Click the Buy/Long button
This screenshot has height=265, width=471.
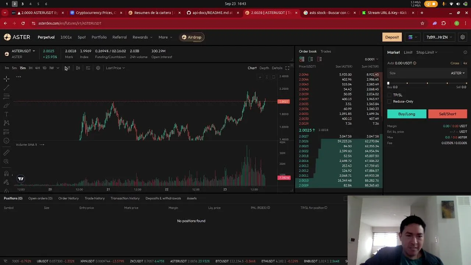[407, 114]
